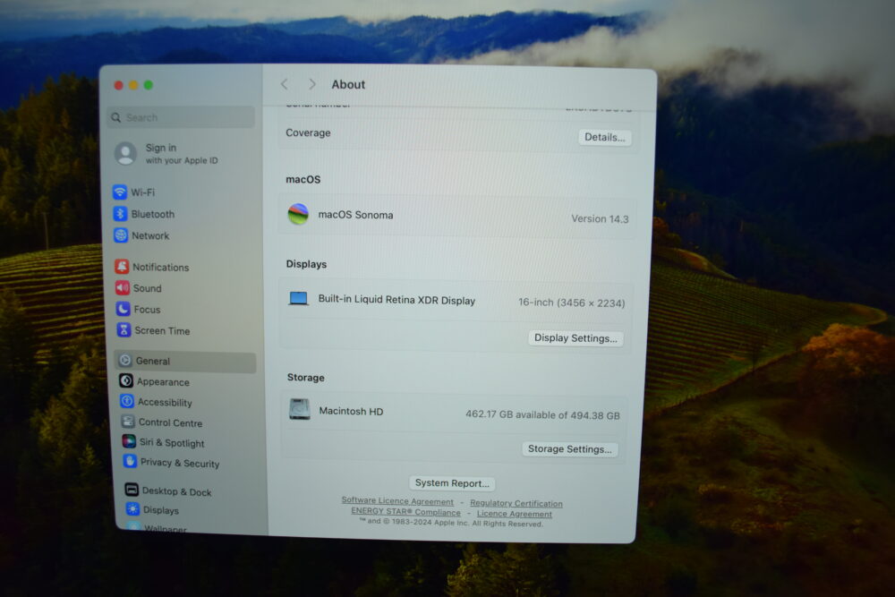Click the Privacy & Security hand icon
Viewport: 895px width, 597px height.
[x=130, y=462]
